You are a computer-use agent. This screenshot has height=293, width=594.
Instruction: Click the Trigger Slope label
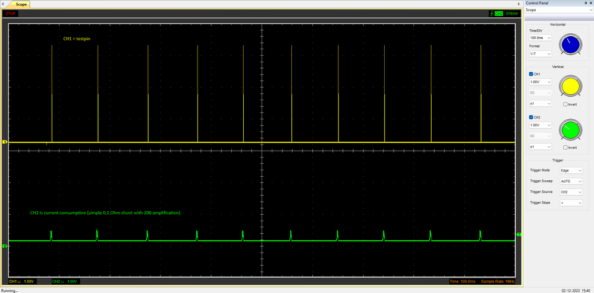pyautogui.click(x=539, y=203)
